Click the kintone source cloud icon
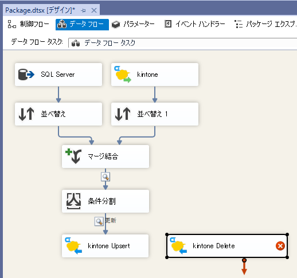 click(x=123, y=75)
